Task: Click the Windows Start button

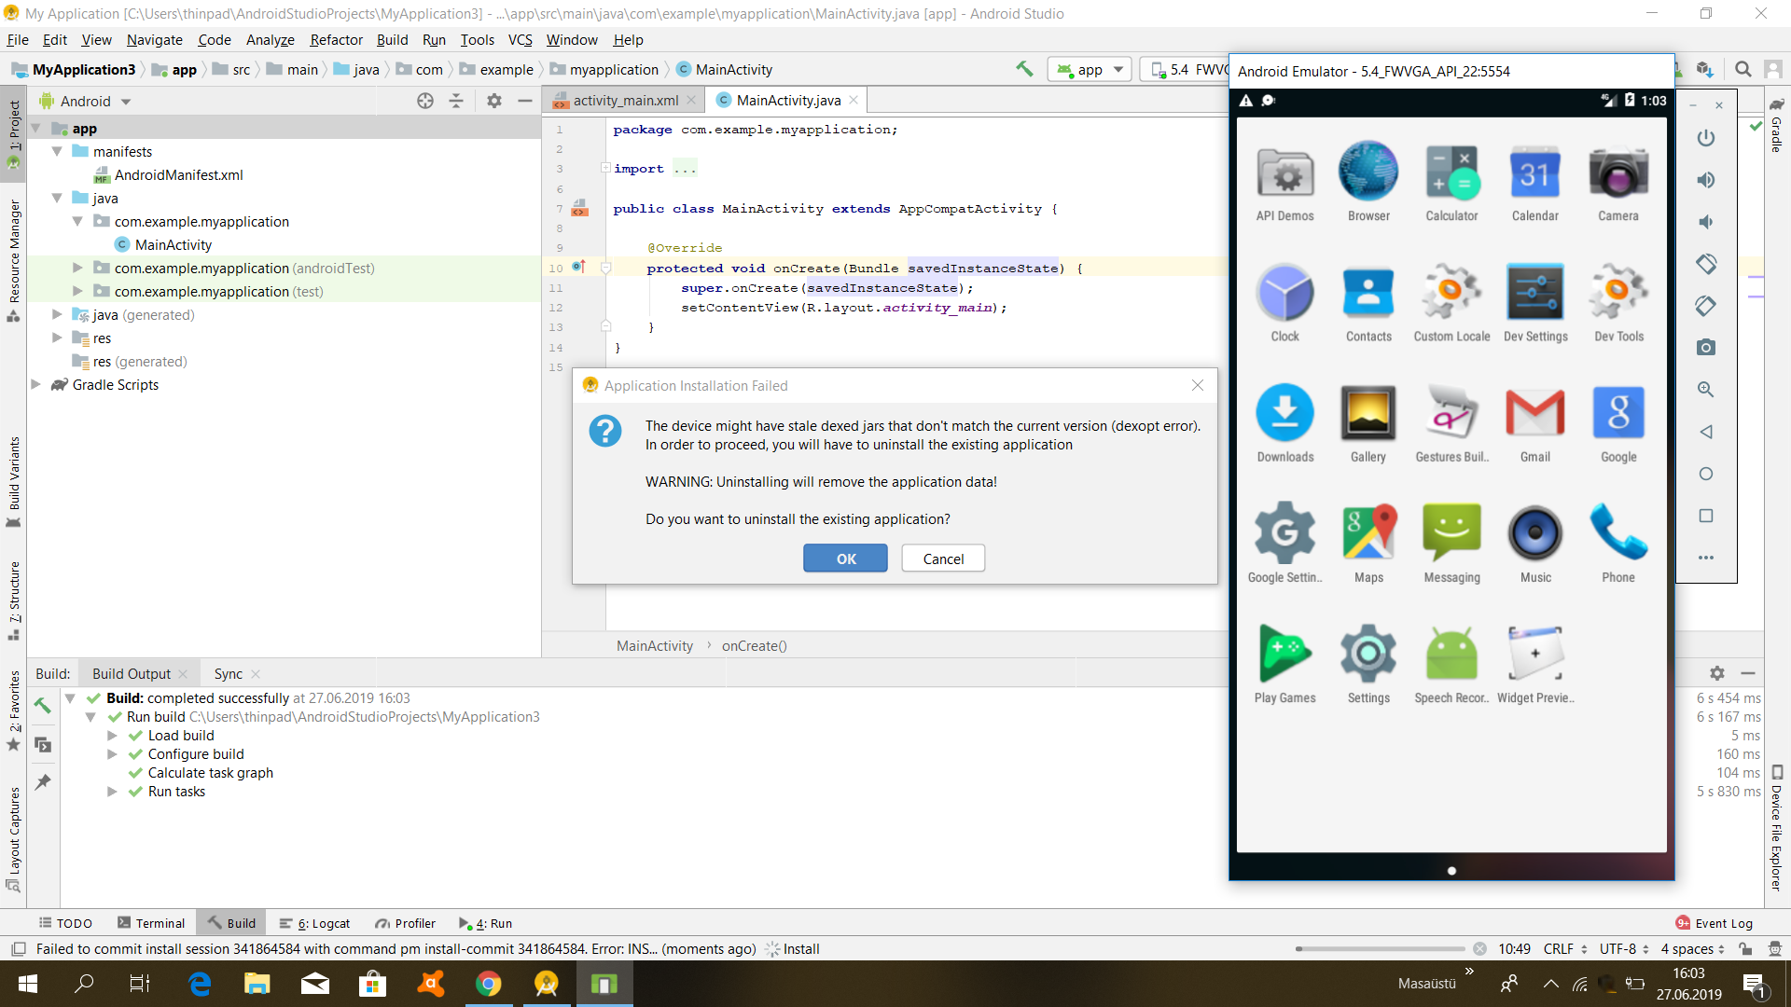Action: tap(28, 984)
